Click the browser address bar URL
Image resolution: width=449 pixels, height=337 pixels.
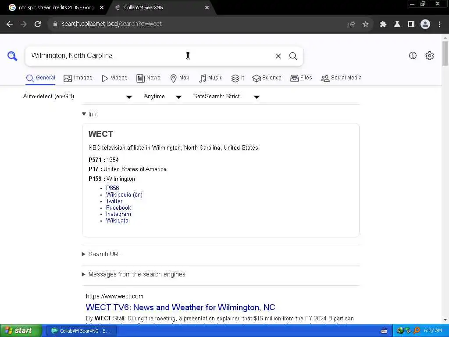point(112,24)
